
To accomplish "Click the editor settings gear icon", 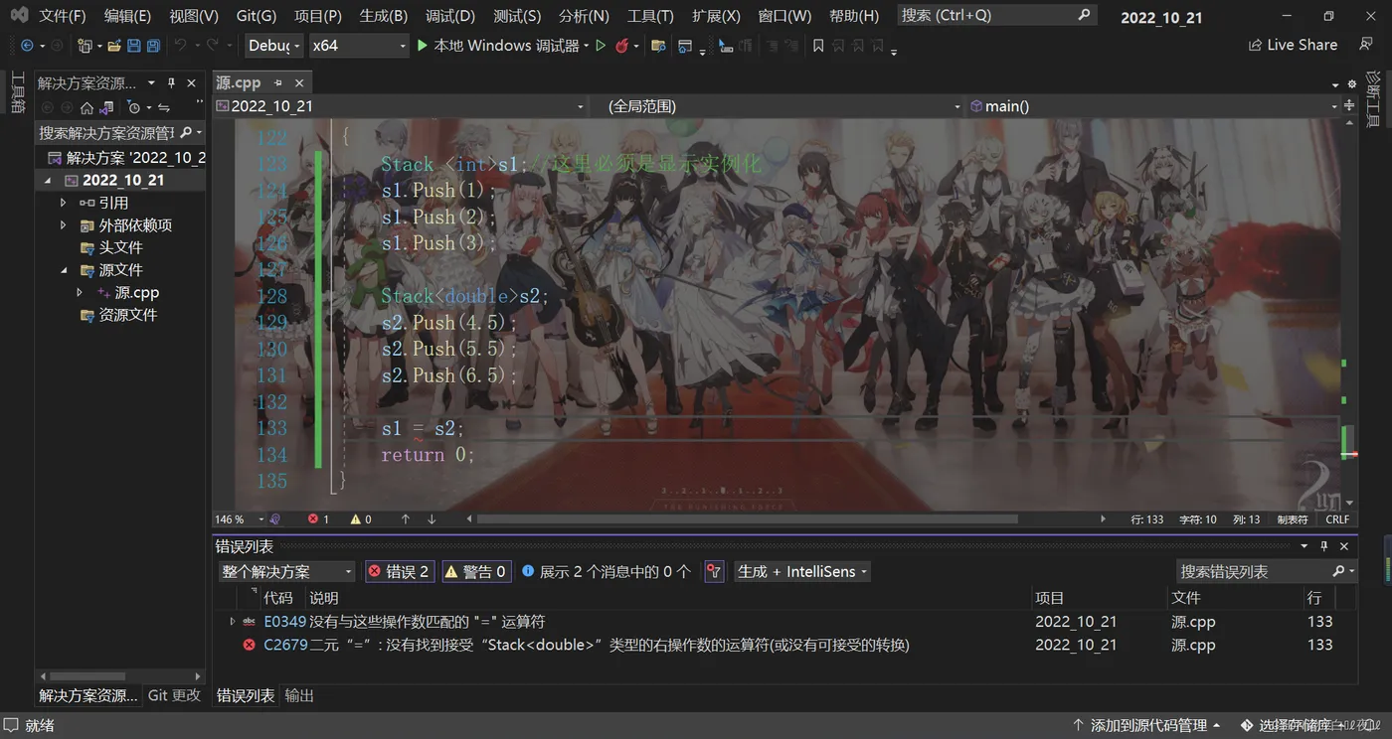I will click(1351, 83).
